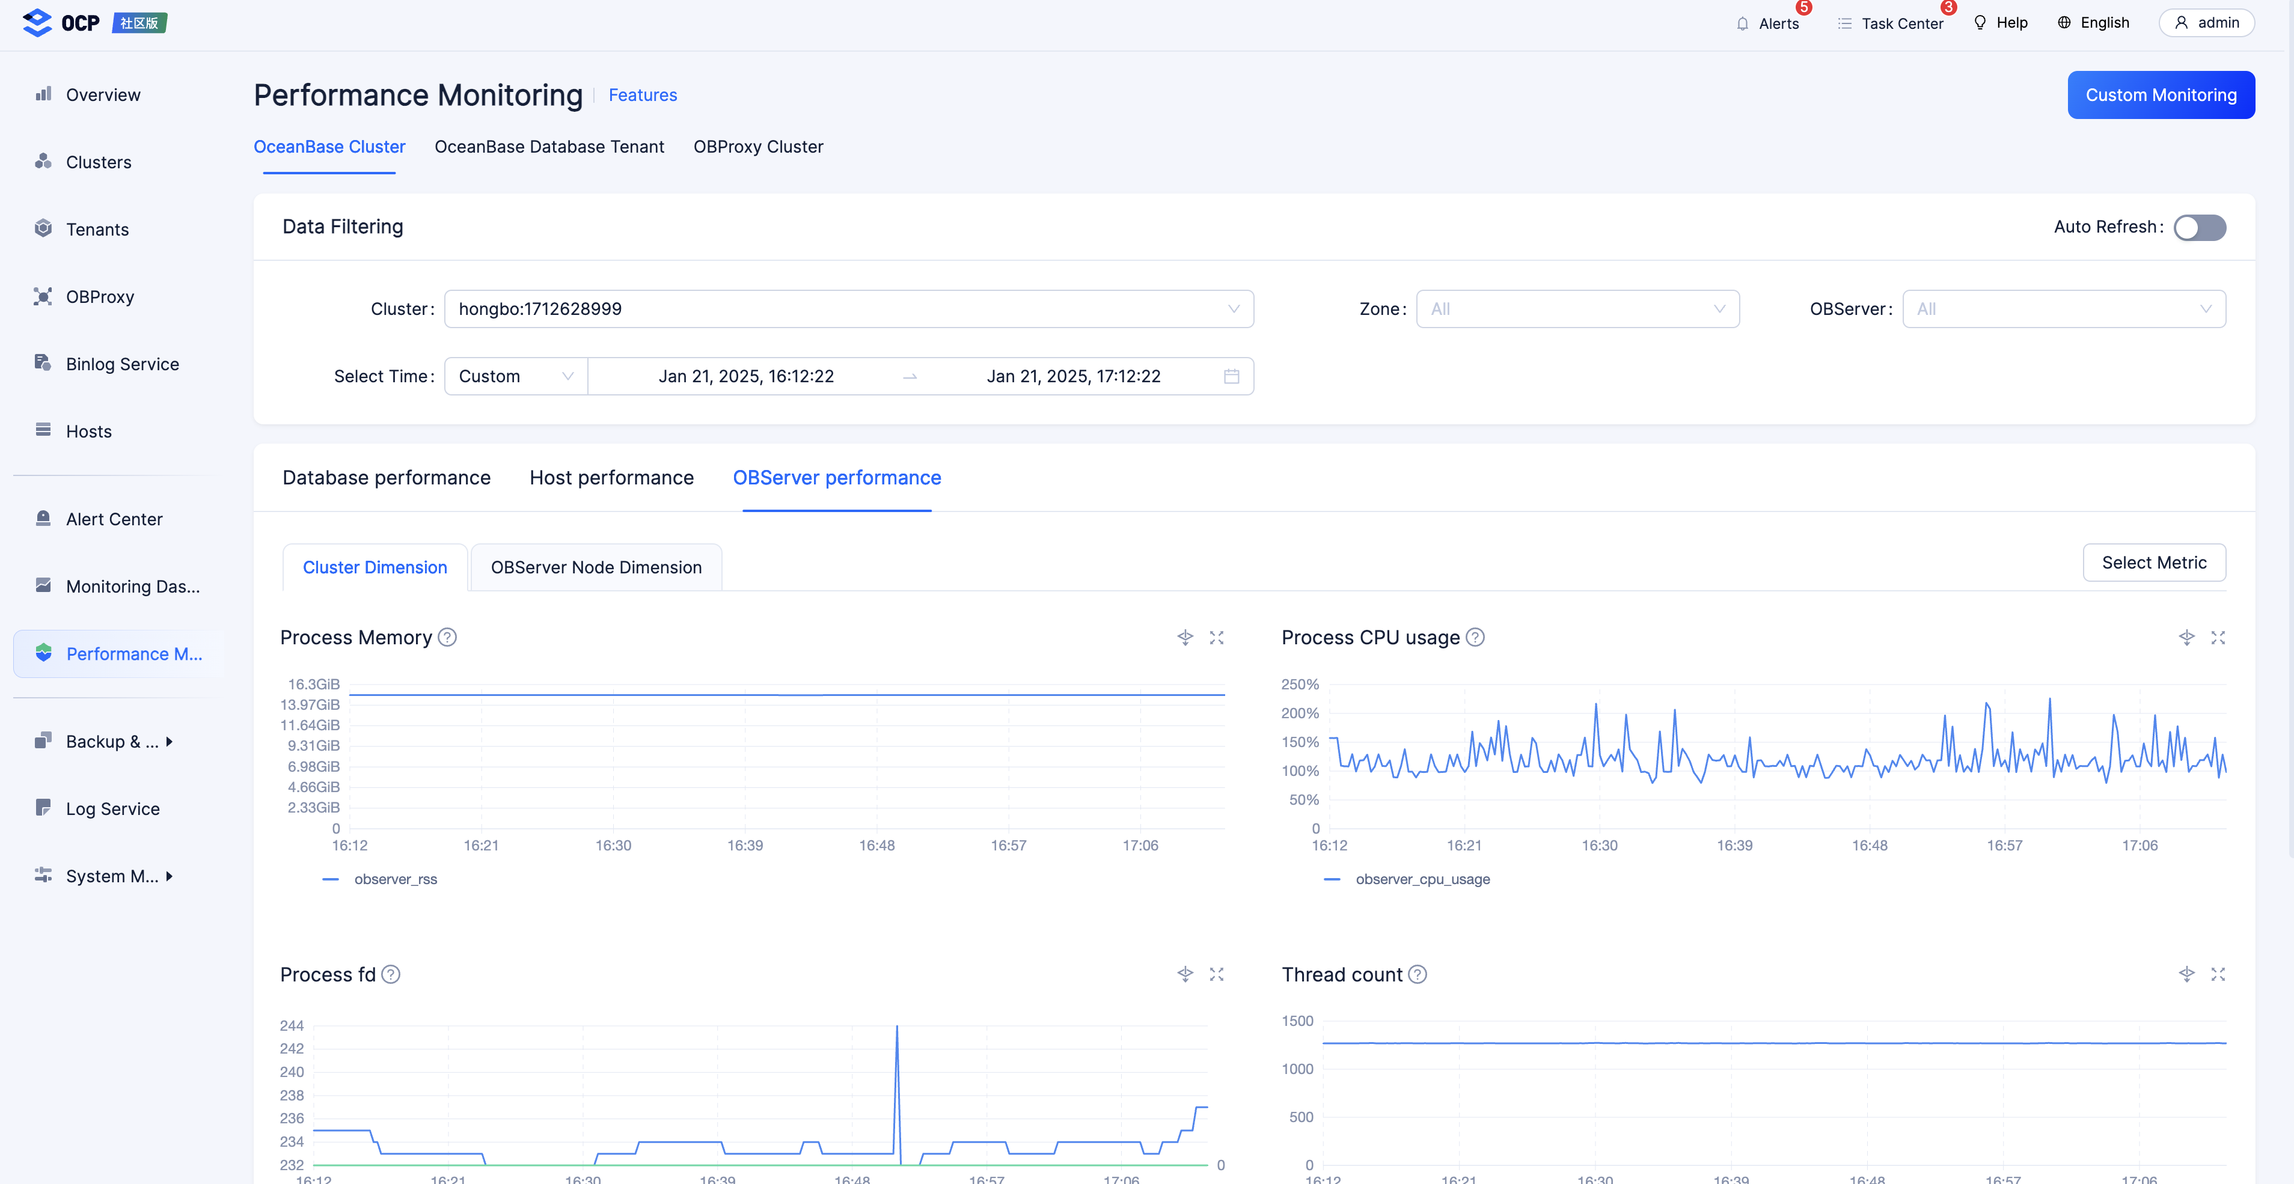Open the Host performance tab
This screenshot has height=1184, width=2294.
612,478
